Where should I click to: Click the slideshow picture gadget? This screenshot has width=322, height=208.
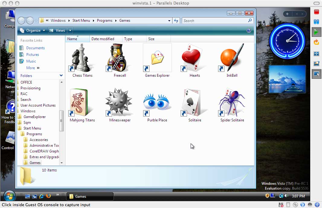tap(287, 79)
